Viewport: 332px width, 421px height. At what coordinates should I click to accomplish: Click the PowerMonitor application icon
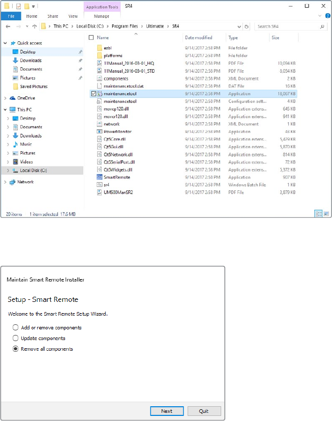click(100, 131)
